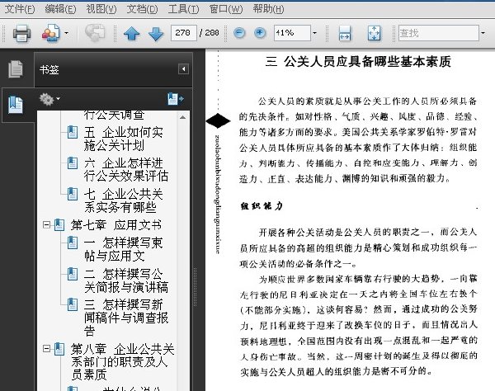Open bookmark 七 企业公共关系实务有哪些
The image size is (495, 391).
[x=124, y=200]
